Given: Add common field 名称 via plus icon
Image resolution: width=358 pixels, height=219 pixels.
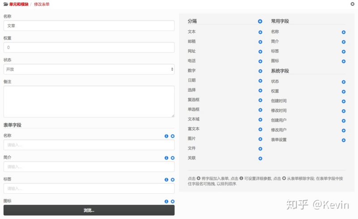Looking at the screenshot, I should pos(344,32).
